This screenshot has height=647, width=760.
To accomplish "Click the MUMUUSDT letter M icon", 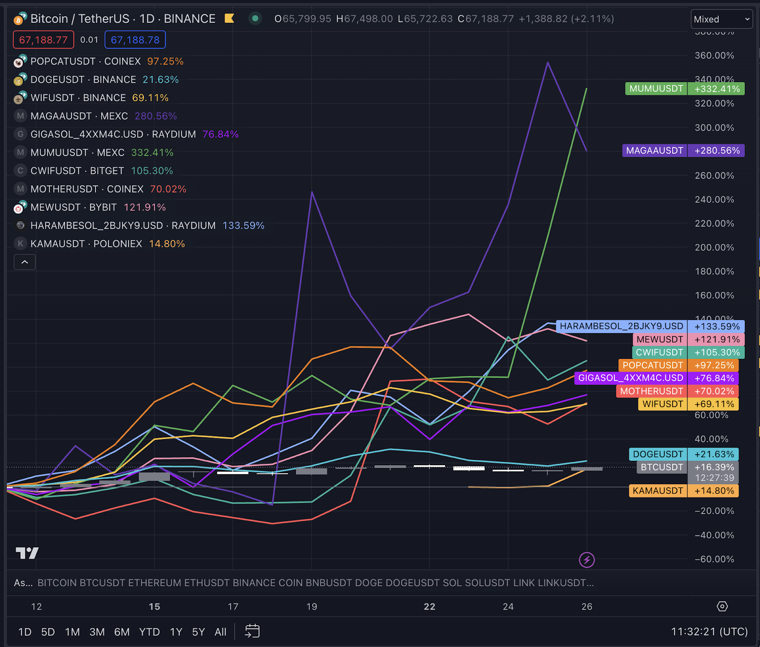I will 20,152.
